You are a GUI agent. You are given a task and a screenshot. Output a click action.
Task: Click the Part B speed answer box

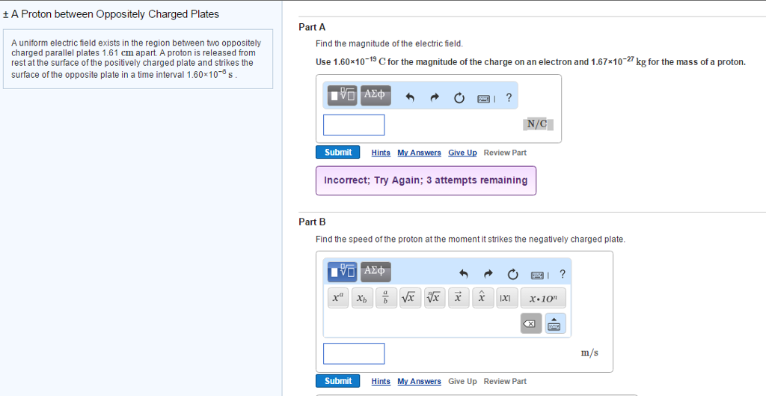click(x=354, y=353)
